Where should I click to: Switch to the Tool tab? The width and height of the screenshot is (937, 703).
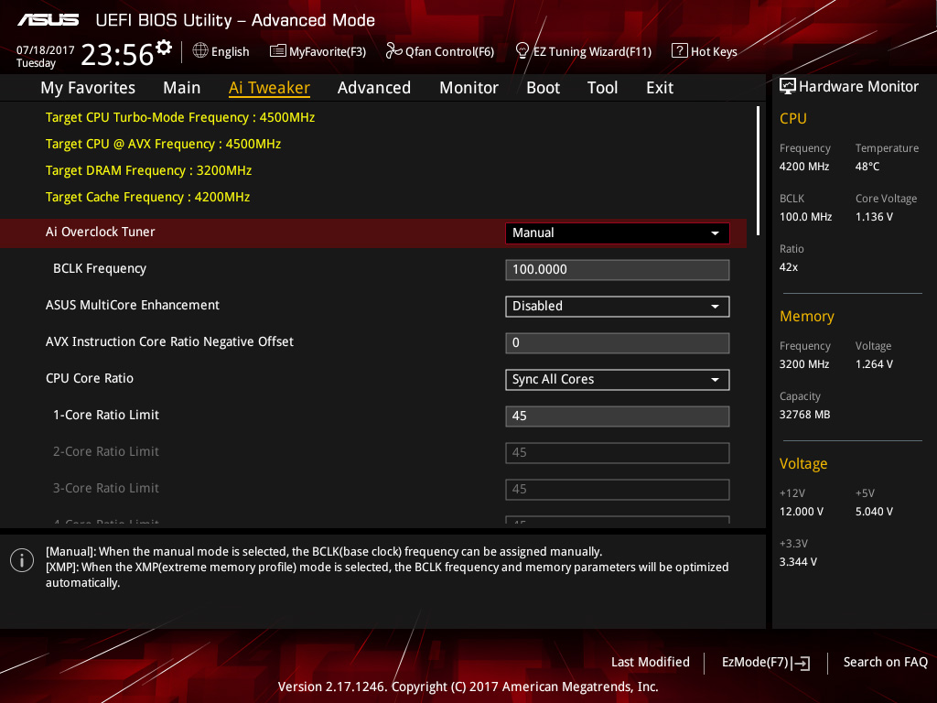coord(602,88)
